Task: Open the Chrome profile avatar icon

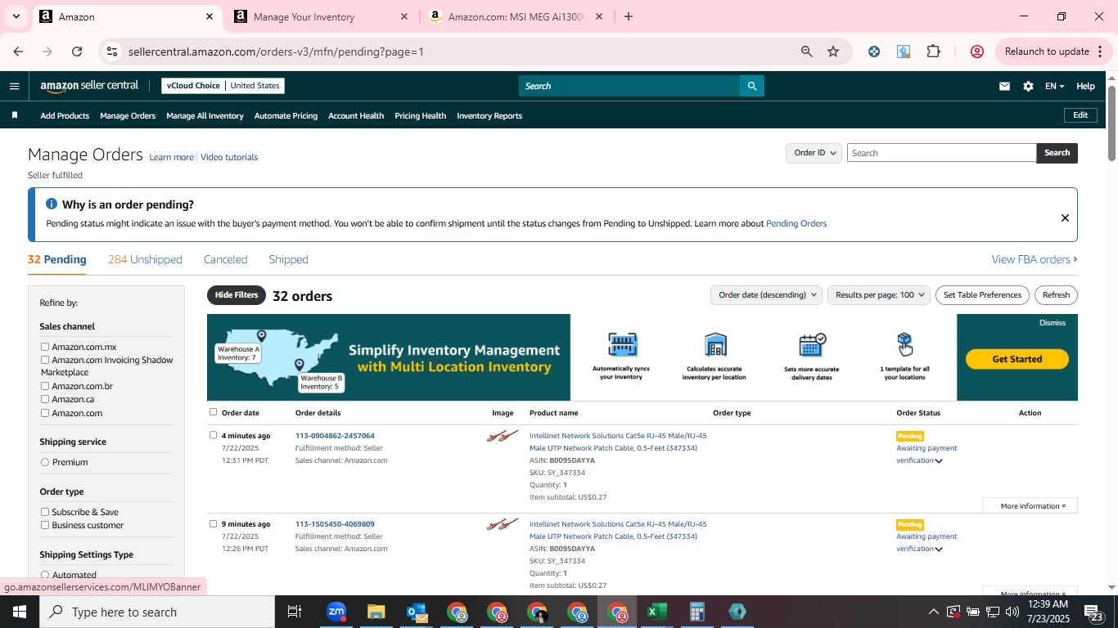Action: point(976,52)
